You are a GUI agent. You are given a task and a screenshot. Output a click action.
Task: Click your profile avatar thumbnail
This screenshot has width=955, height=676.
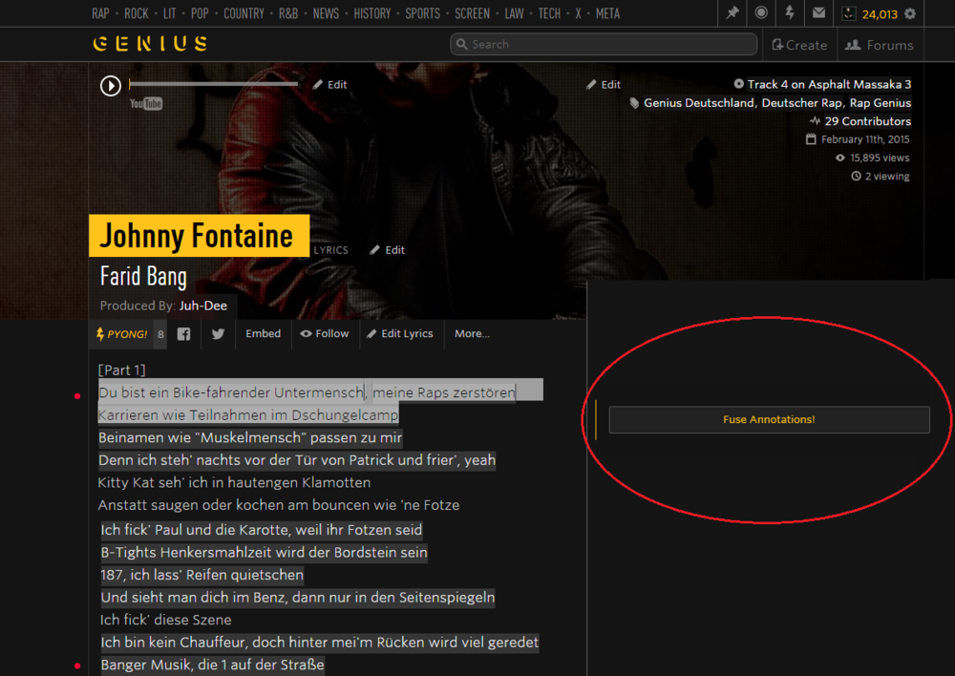click(x=848, y=12)
